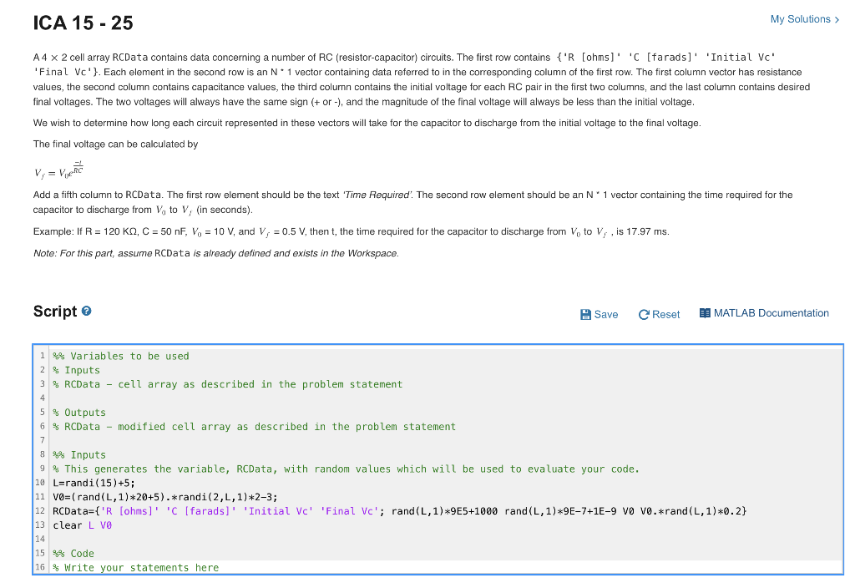Screen dimensions: 855x583
Task: Open Script help question mark icon
Action: (86, 311)
